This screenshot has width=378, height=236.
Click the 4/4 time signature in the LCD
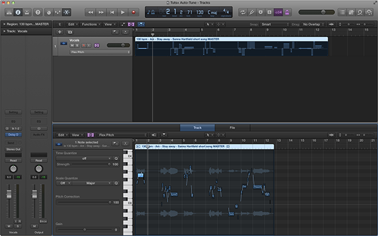(226, 11)
